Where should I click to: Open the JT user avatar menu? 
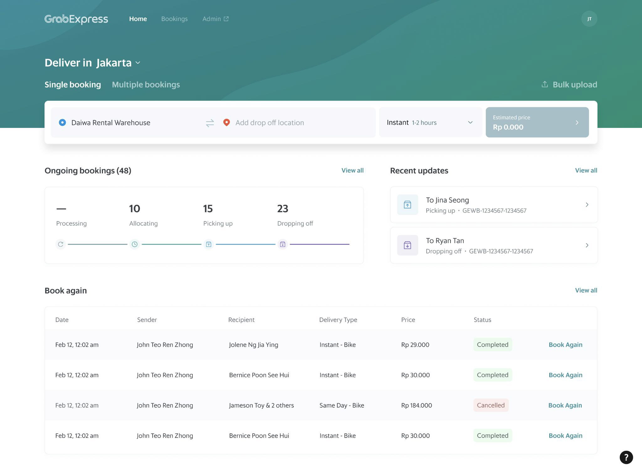click(x=589, y=19)
